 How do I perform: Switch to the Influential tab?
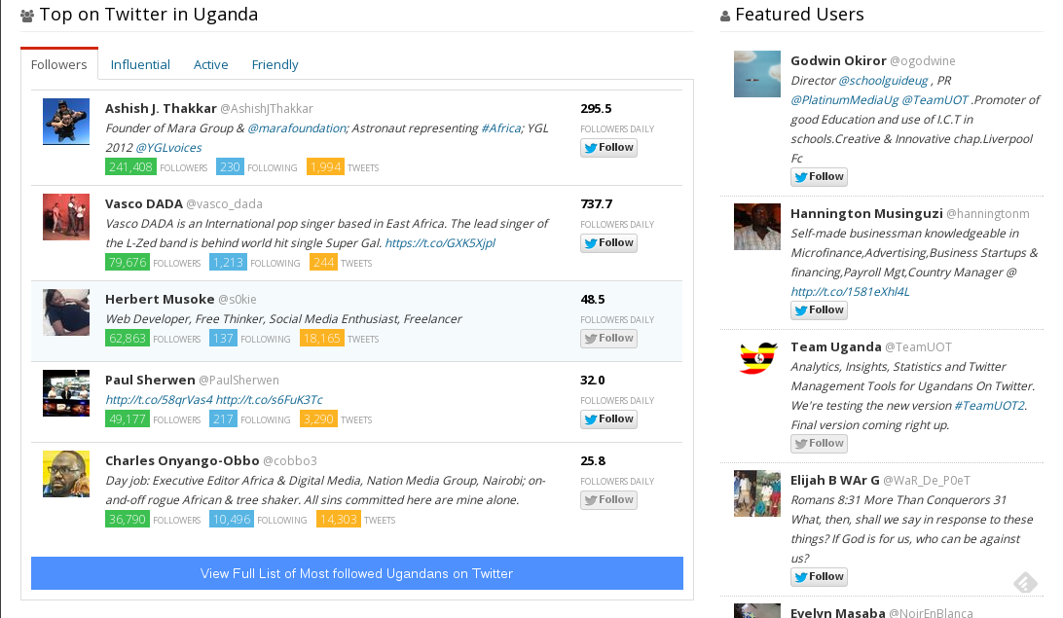click(x=140, y=64)
